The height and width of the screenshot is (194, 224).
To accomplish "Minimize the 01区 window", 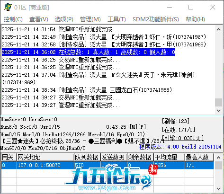I will tap(170, 7).
